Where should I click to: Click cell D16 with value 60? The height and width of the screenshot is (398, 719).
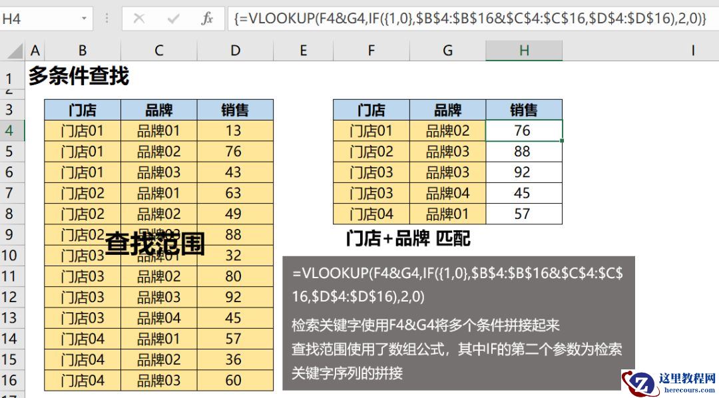click(235, 380)
